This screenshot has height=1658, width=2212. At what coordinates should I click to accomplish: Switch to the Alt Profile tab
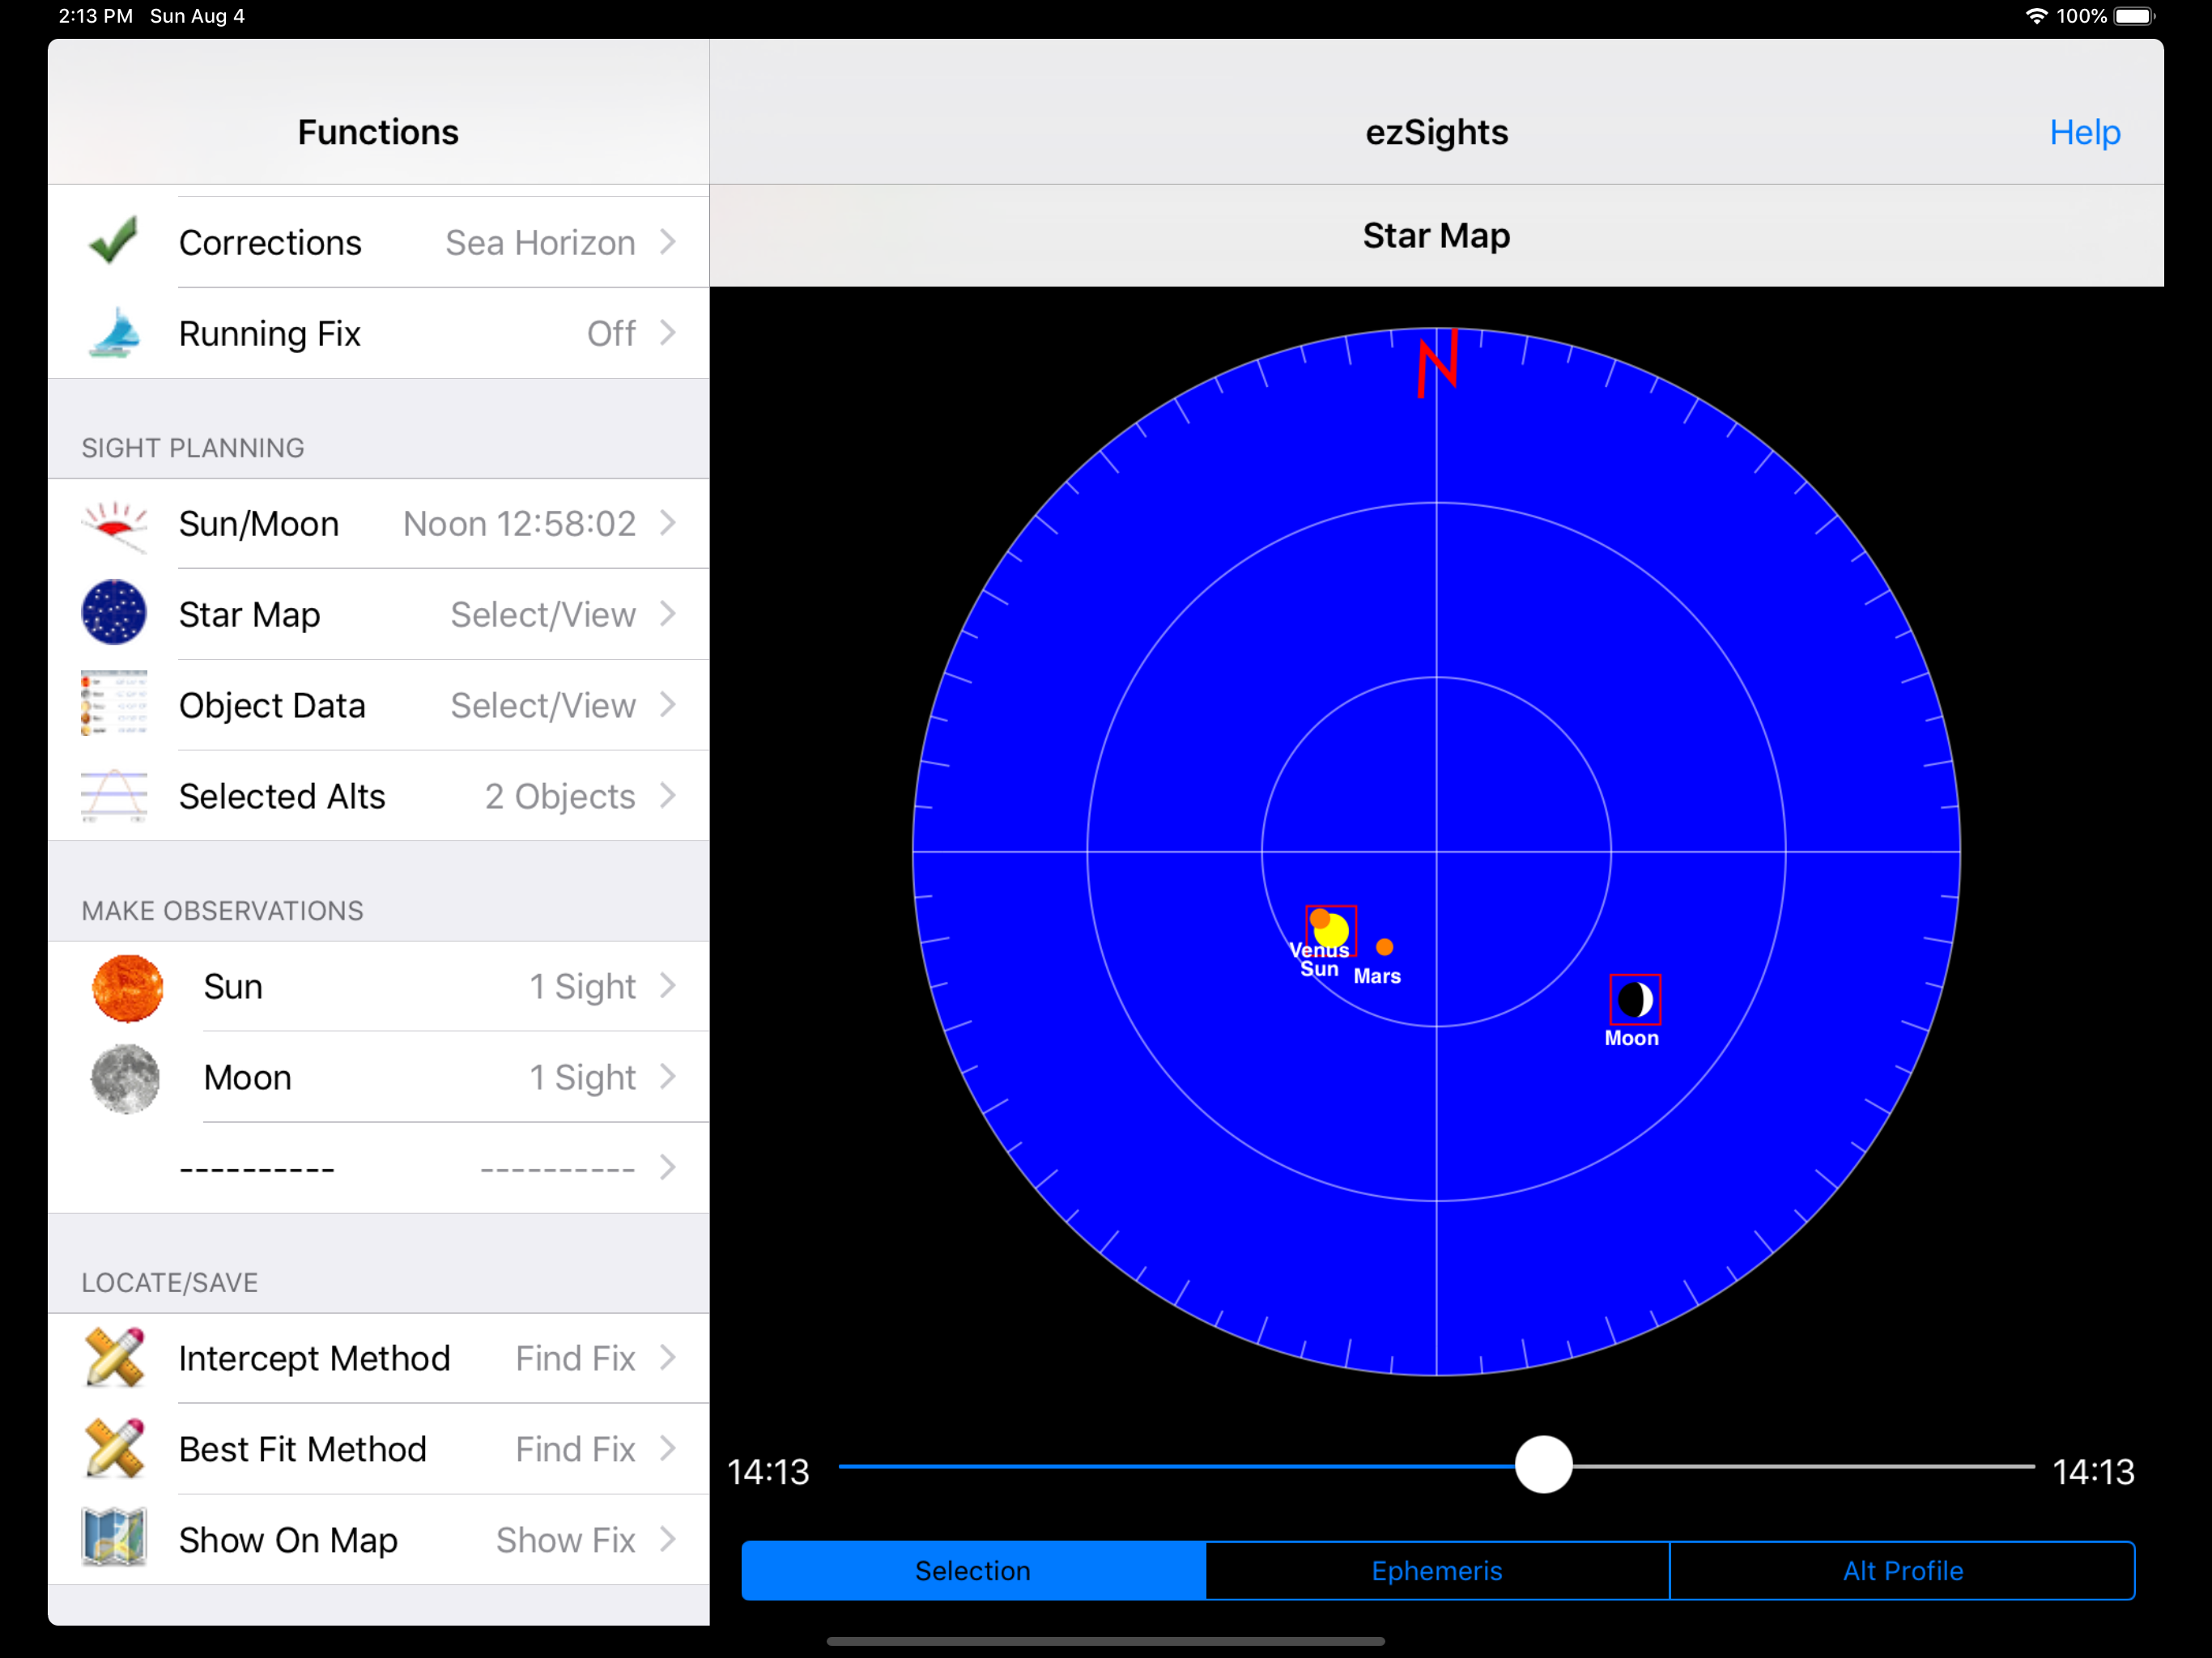tap(1902, 1570)
